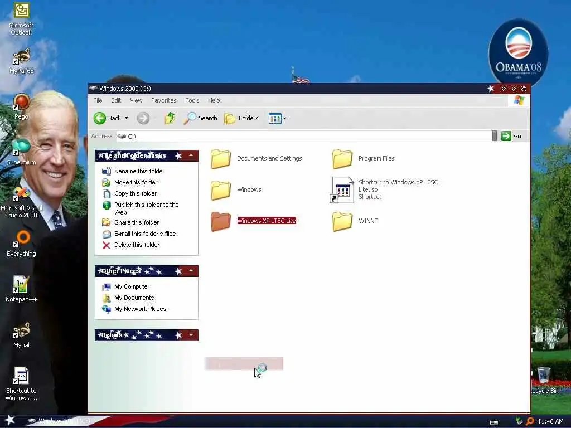Open Microsoft Visual Studio 2008 shortcut
Viewport: 571px width, 428px height.
(x=21, y=202)
